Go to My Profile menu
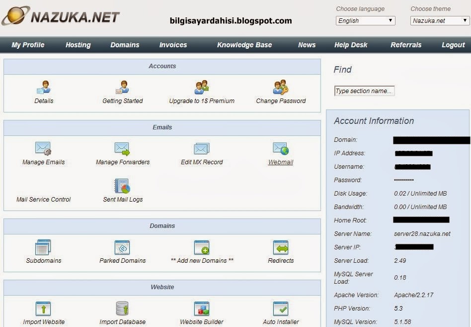 point(28,45)
